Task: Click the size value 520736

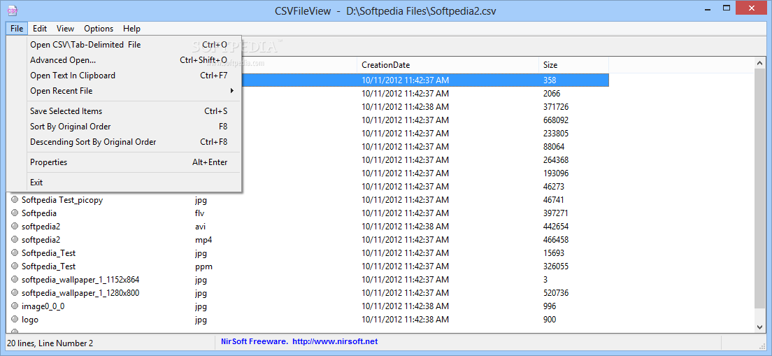Action: [x=556, y=293]
